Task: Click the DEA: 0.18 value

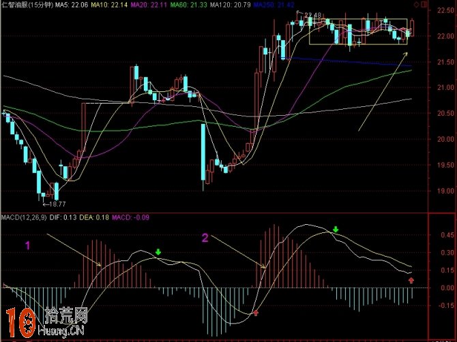Action: tap(95, 217)
